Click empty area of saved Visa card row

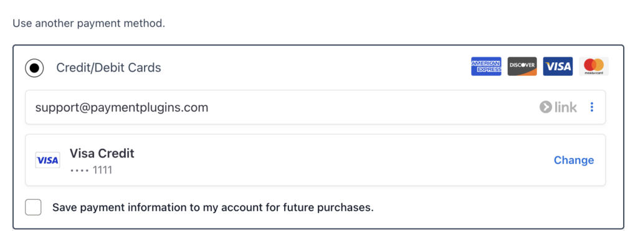pyautogui.click(x=325, y=160)
